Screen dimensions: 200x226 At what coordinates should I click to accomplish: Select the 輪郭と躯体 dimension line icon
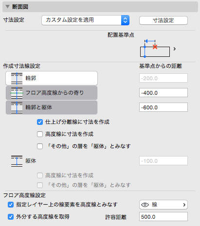(17, 107)
